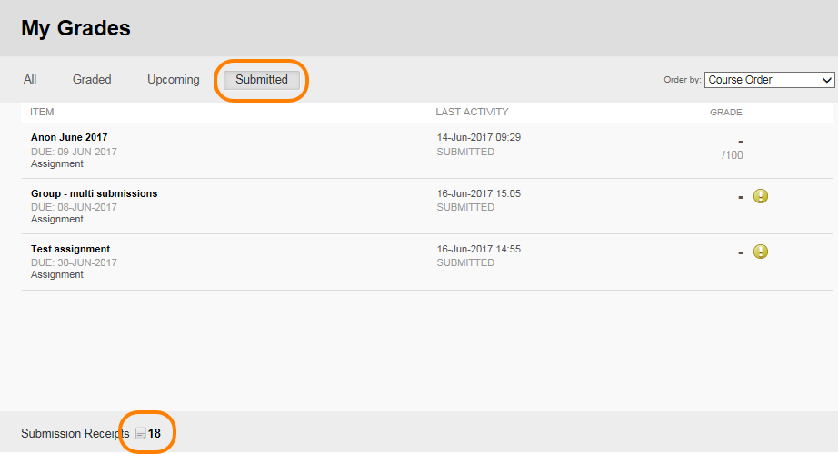Image resolution: width=838 pixels, height=454 pixels.
Task: Show the Upcoming items tab
Action: (174, 80)
